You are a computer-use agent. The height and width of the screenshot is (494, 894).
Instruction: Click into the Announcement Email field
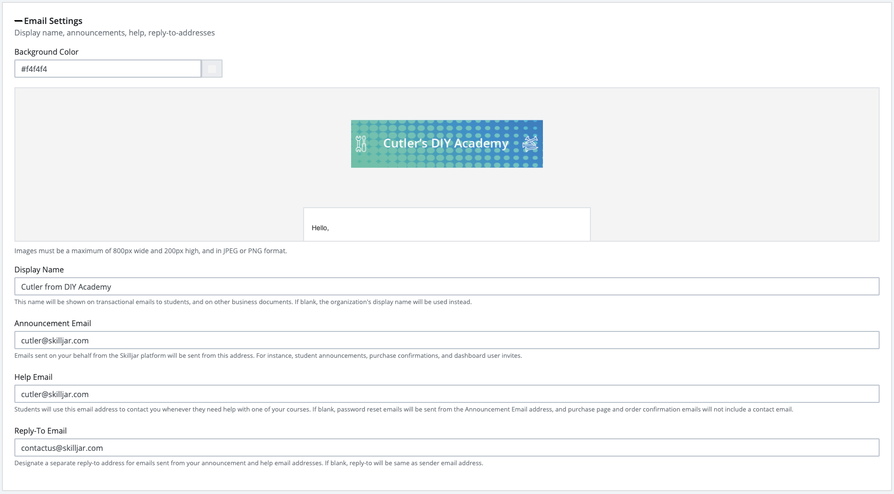(x=447, y=341)
